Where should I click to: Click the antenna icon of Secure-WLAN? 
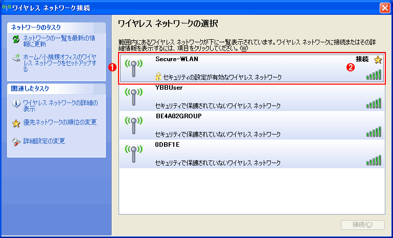[133, 68]
